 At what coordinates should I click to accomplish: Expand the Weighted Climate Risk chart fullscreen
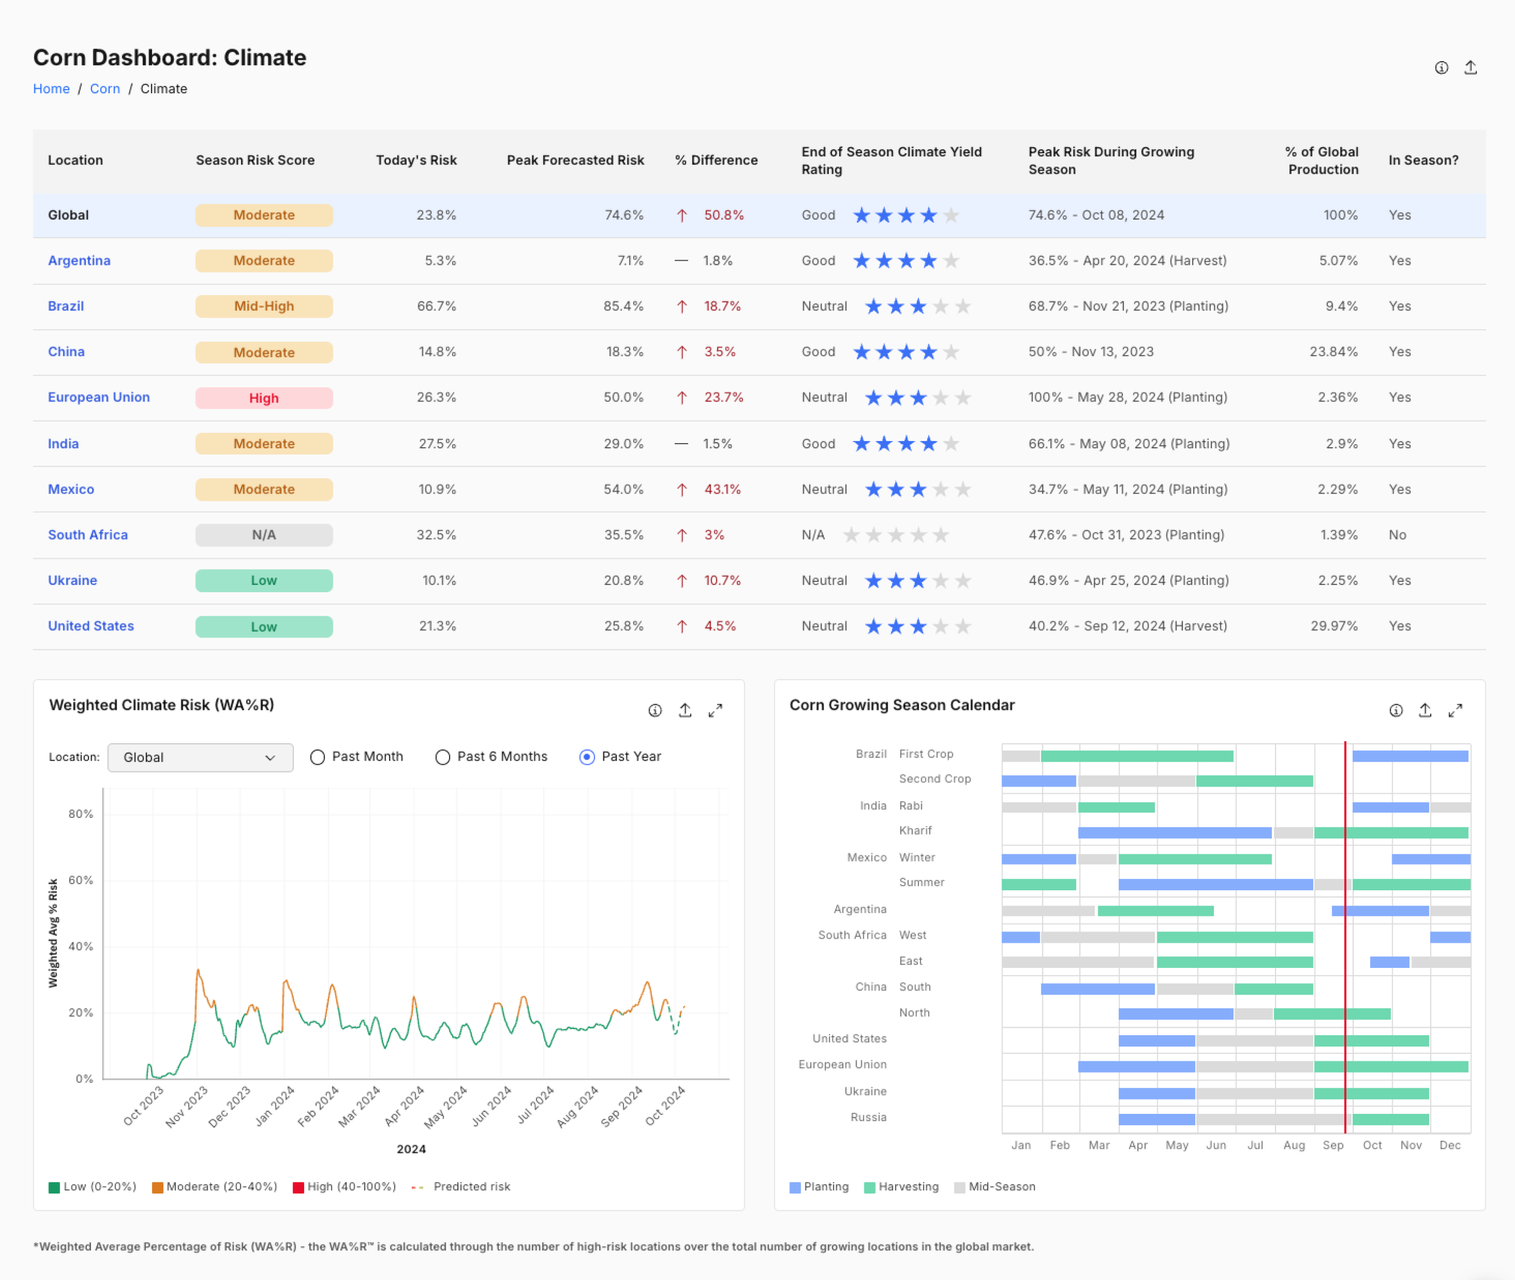coord(714,710)
